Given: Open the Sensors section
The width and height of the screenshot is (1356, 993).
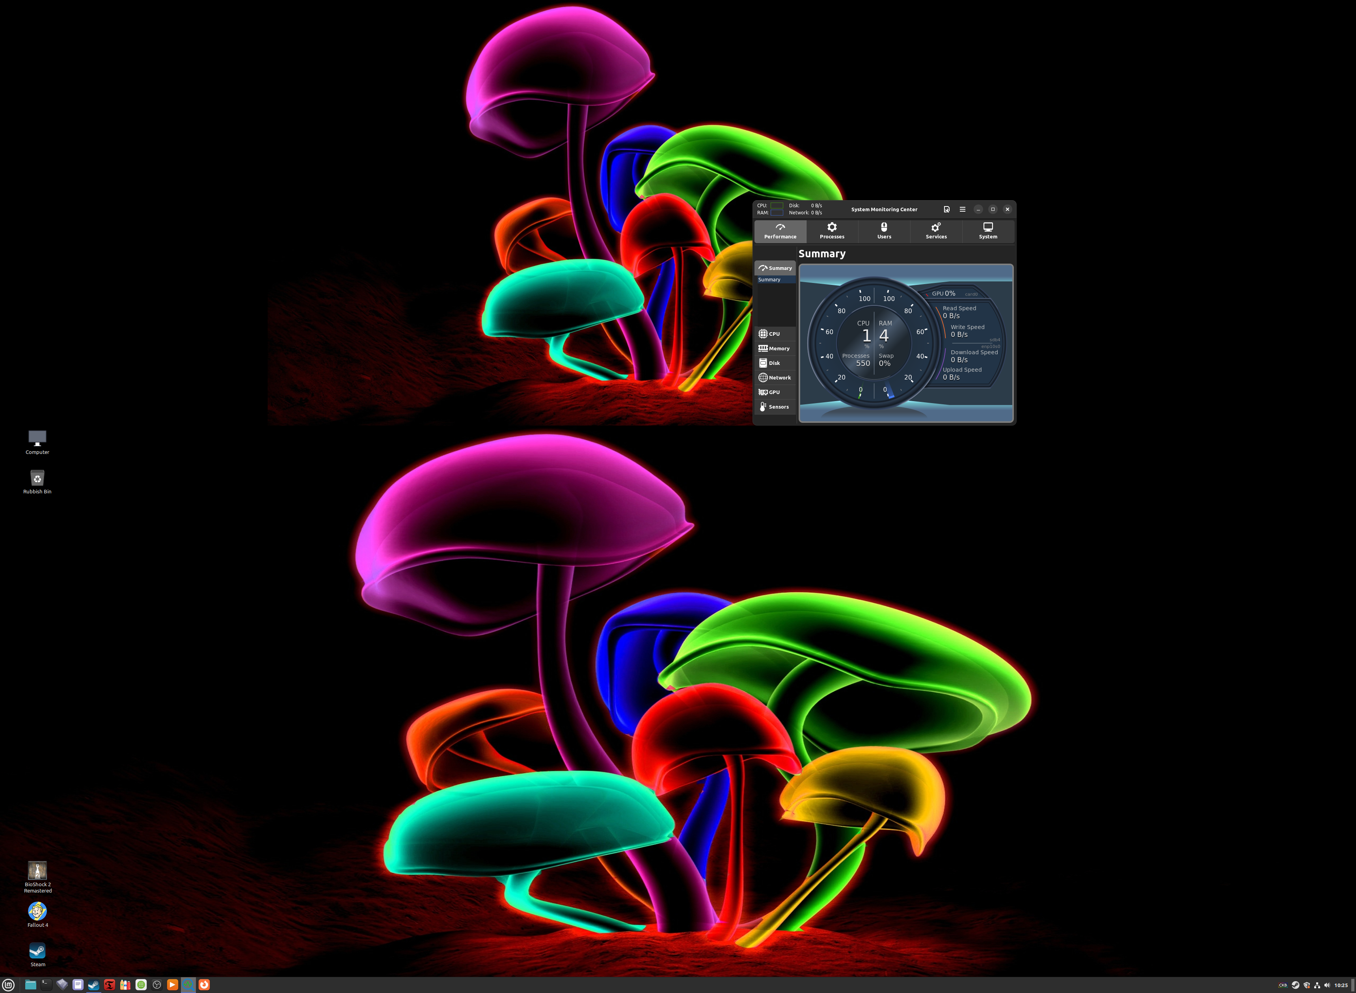Looking at the screenshot, I should tap(775, 407).
